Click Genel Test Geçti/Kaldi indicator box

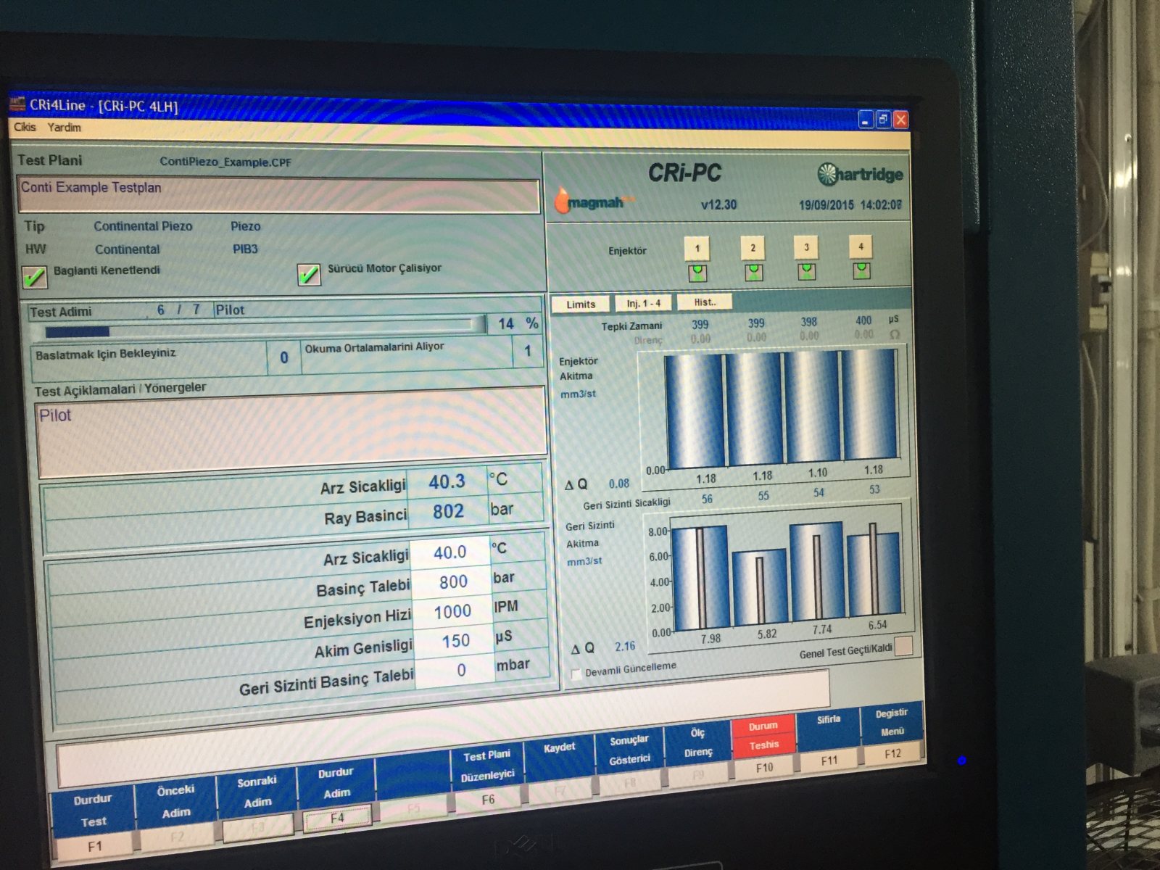tap(904, 645)
